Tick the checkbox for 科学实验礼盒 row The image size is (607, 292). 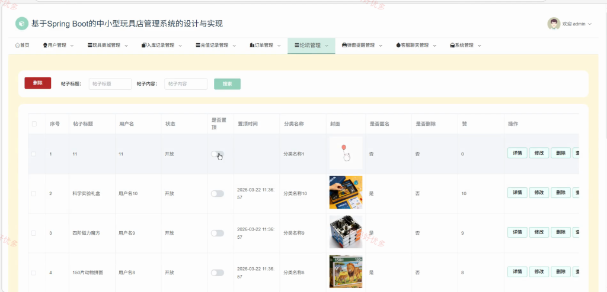coord(34,193)
